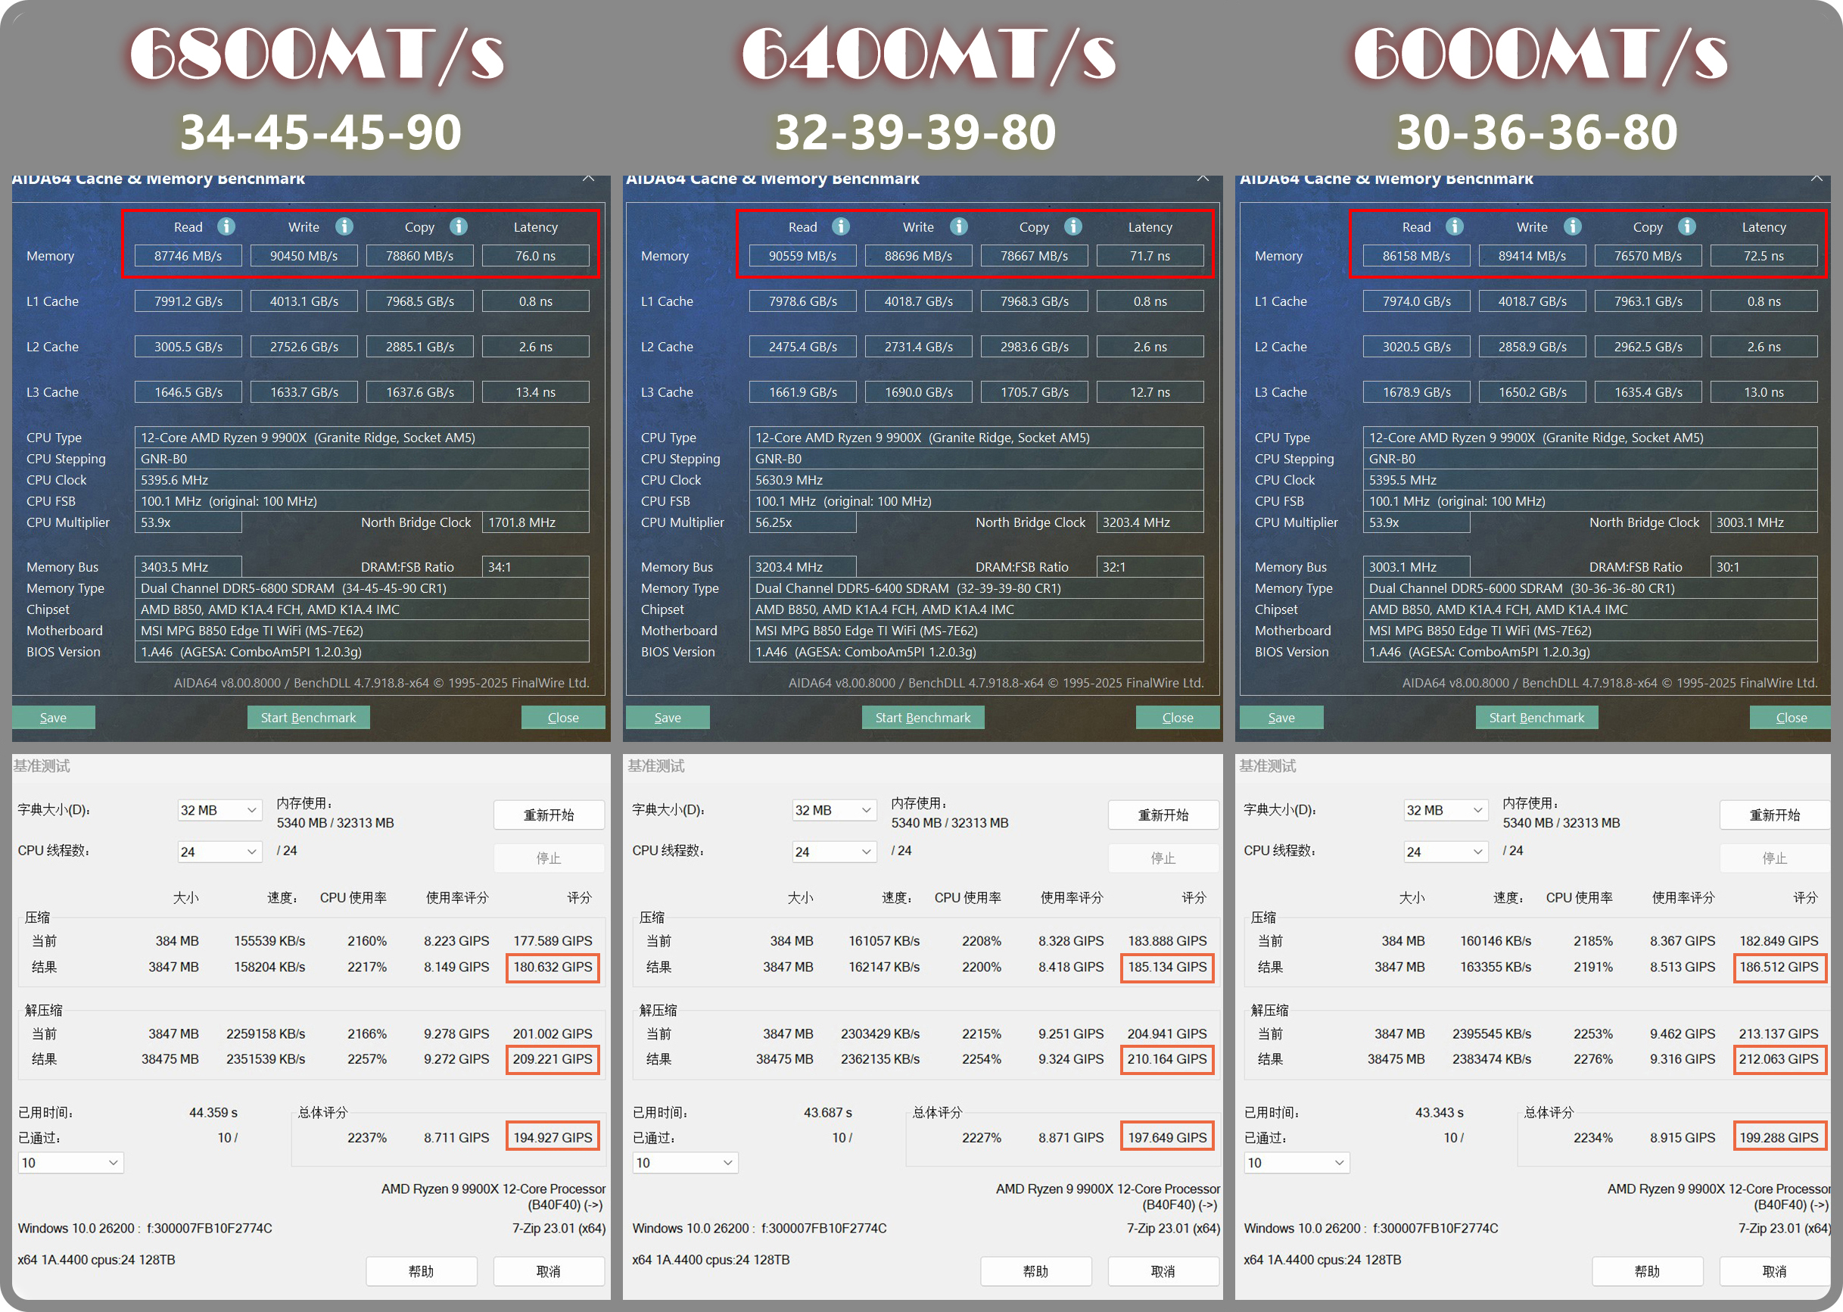This screenshot has width=1843, height=1312.
Task: Click Copy info icon in 6400MT/s panel
Action: click(1073, 226)
